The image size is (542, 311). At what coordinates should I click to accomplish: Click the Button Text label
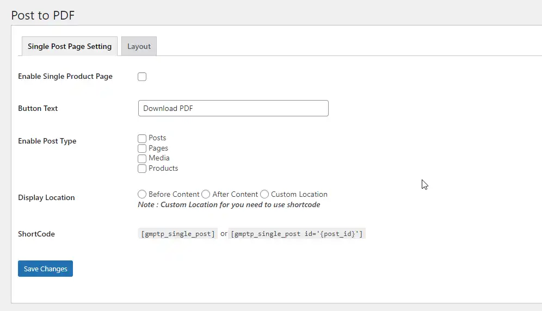[38, 109]
